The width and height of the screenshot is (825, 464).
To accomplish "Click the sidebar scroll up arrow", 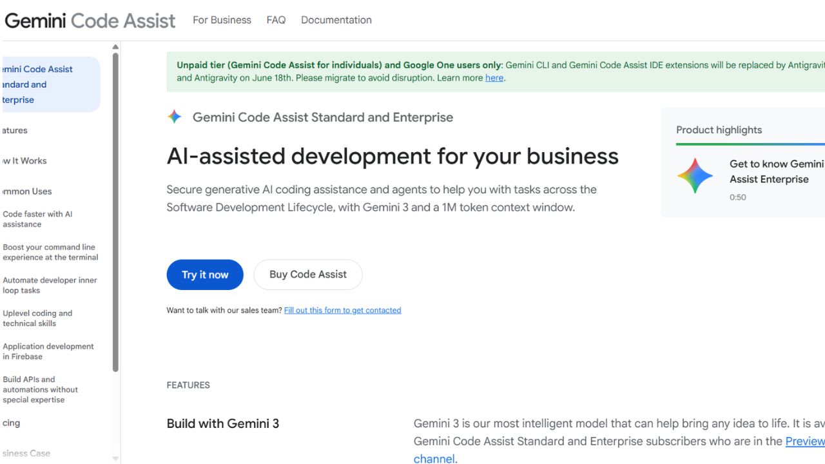I will 115,47.
